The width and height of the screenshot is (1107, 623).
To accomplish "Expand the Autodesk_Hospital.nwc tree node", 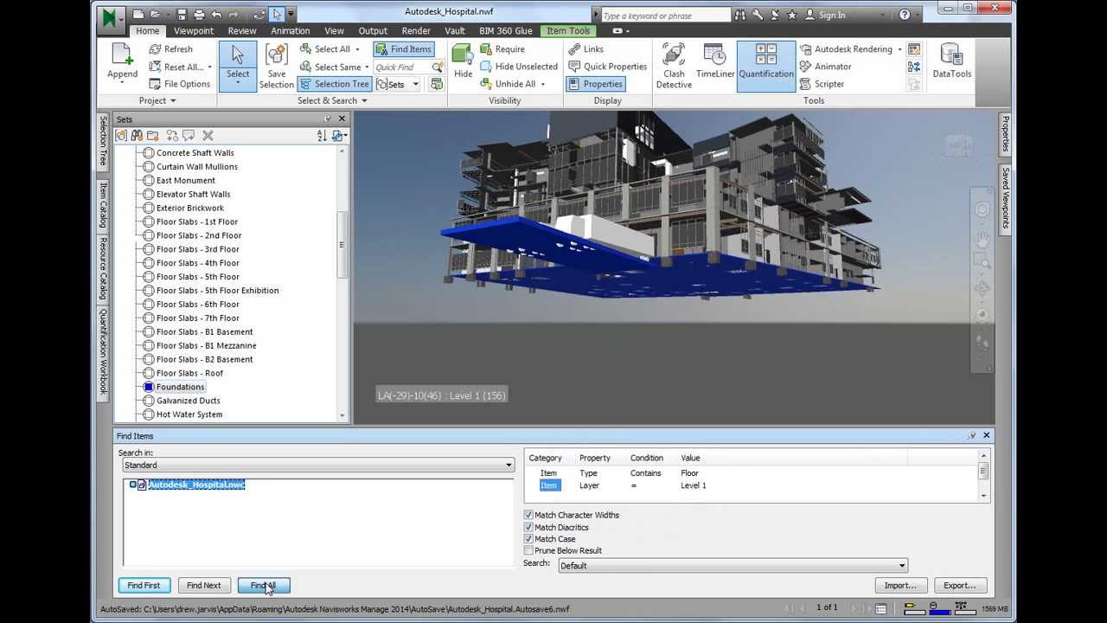I will 132,485.
